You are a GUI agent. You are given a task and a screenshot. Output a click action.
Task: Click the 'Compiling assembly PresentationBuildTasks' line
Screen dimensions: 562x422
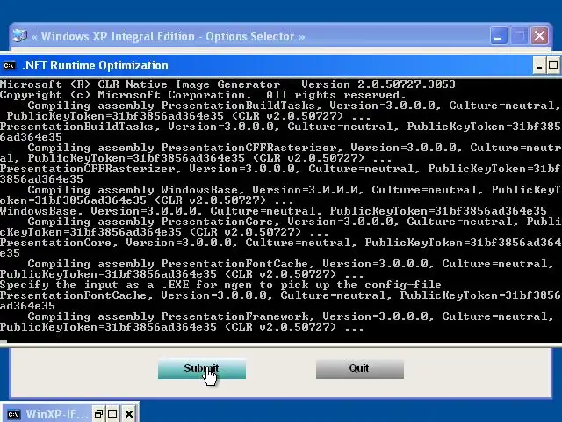click(x=294, y=105)
